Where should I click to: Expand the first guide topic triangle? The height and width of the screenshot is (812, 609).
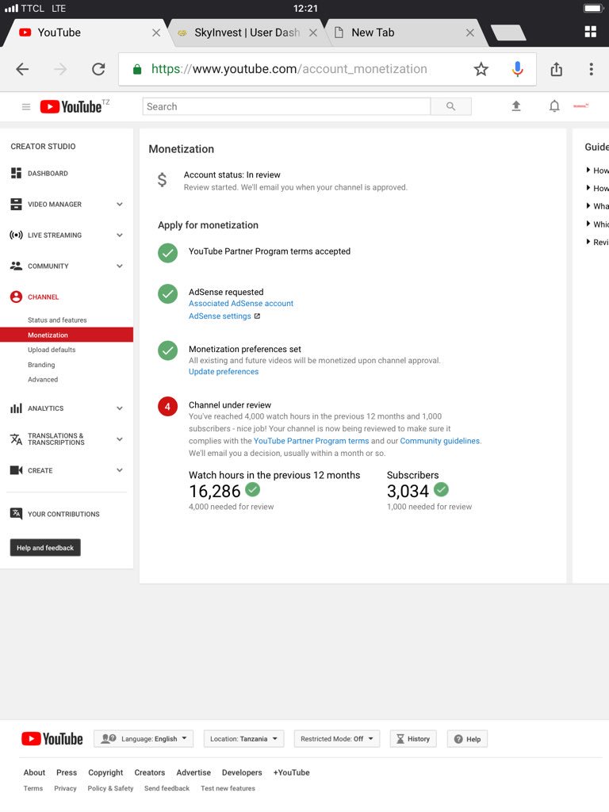click(588, 170)
